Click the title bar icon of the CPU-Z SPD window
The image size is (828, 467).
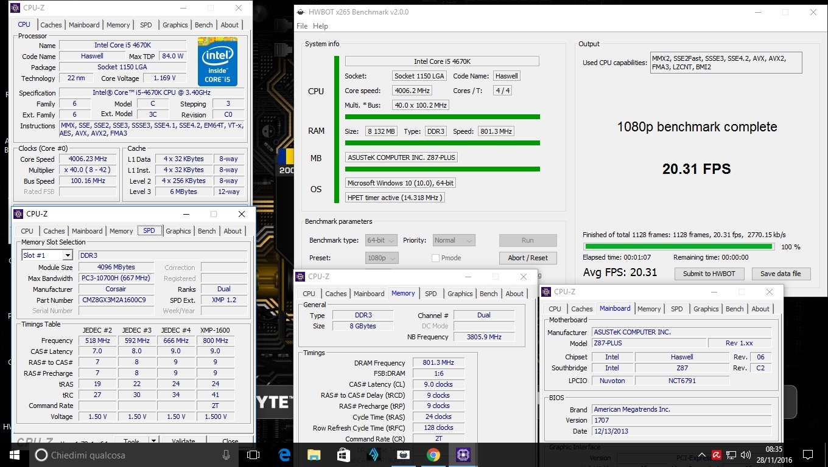tap(18, 214)
